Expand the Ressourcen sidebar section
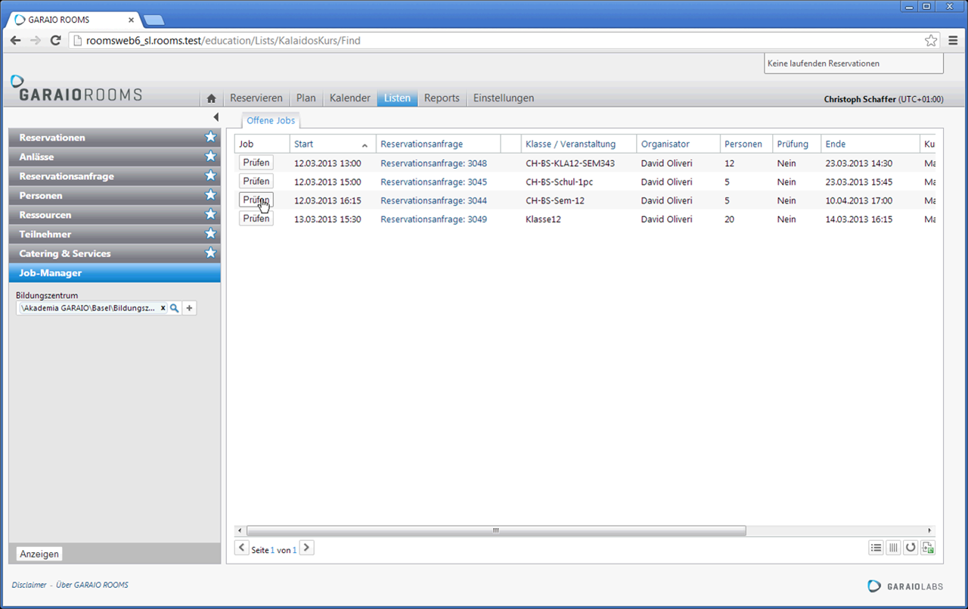The image size is (968, 609). click(106, 215)
